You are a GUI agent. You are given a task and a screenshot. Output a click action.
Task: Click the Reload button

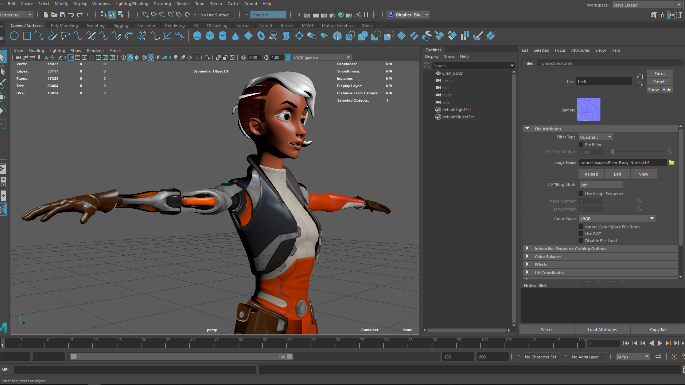point(591,174)
